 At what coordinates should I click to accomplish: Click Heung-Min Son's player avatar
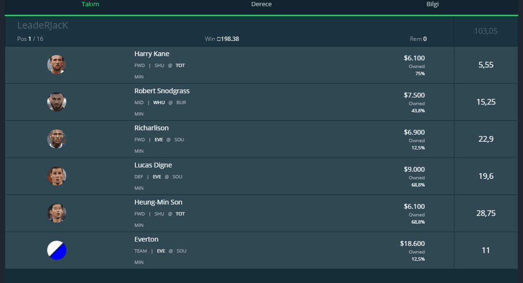[57, 213]
